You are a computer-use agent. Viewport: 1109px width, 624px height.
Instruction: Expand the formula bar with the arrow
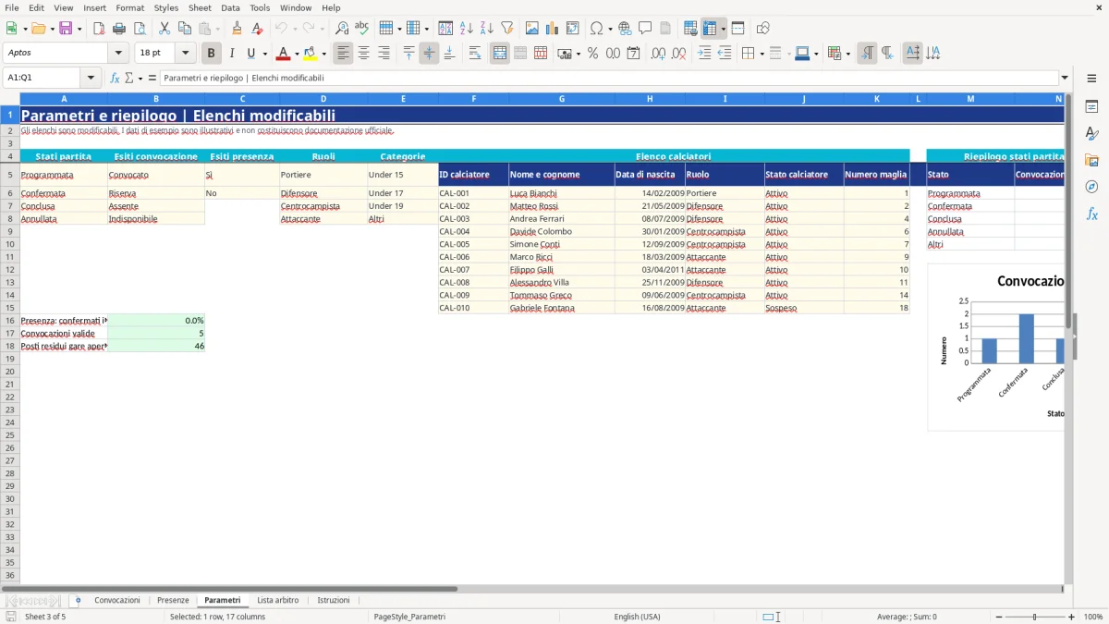[x=1065, y=78]
